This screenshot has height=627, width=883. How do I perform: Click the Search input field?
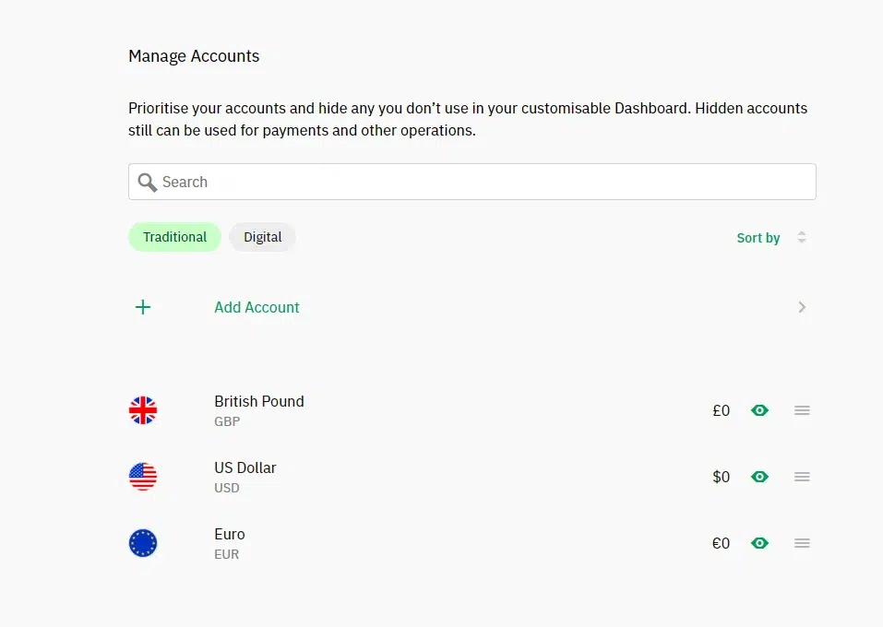(x=471, y=182)
